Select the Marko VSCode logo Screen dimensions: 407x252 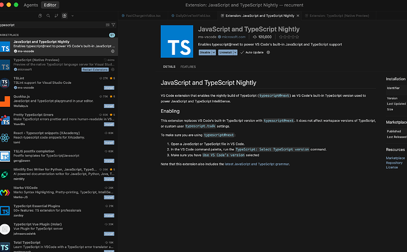5,193
